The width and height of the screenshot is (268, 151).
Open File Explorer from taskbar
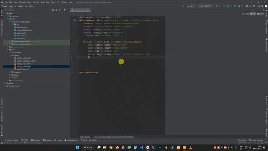[105, 148]
